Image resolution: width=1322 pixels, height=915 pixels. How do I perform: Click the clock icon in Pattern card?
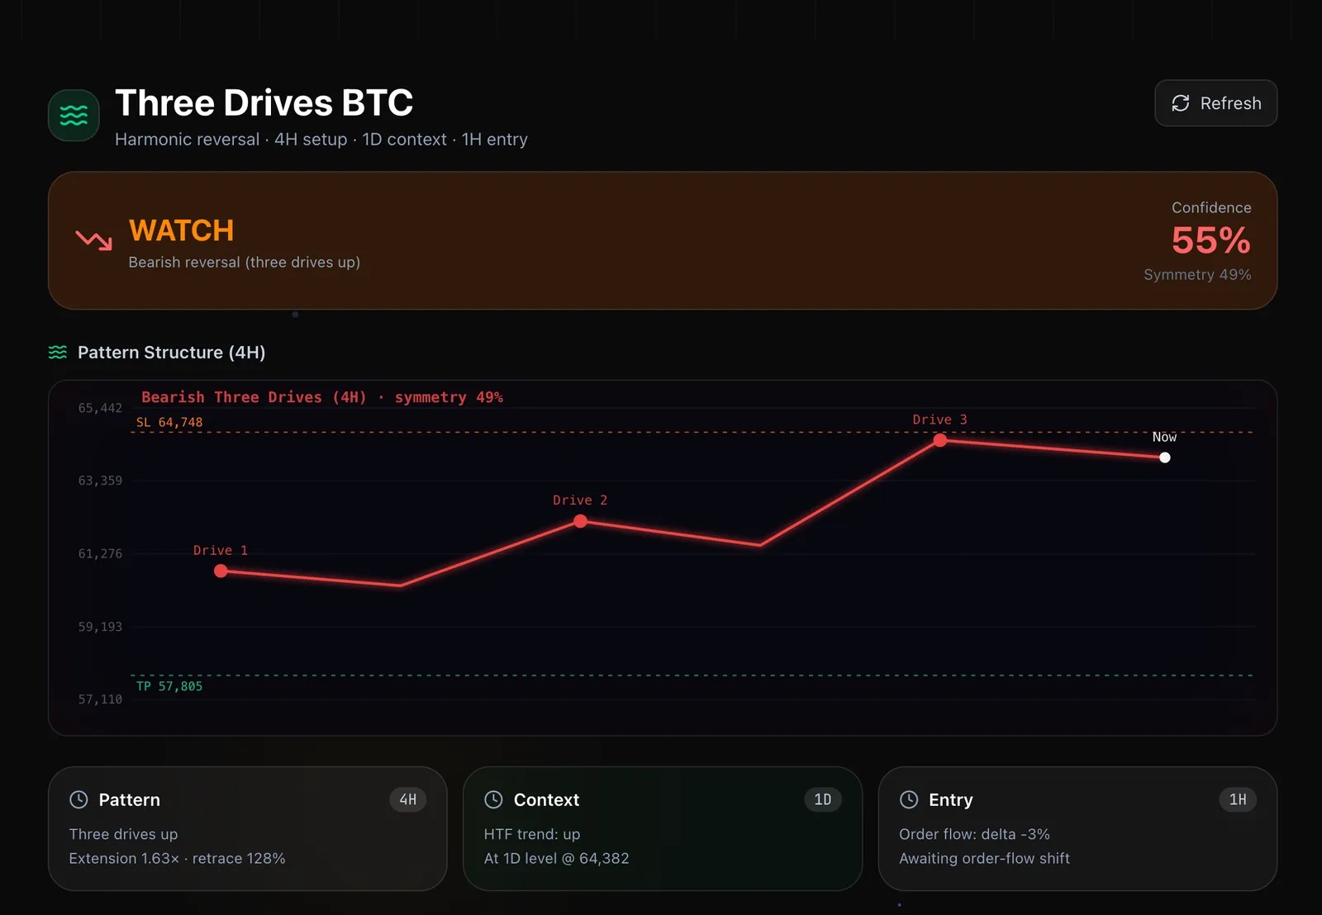tap(78, 799)
